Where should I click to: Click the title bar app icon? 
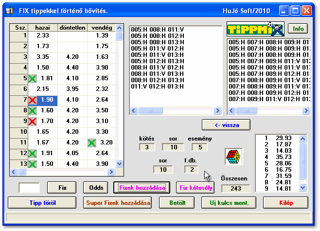click(9, 10)
